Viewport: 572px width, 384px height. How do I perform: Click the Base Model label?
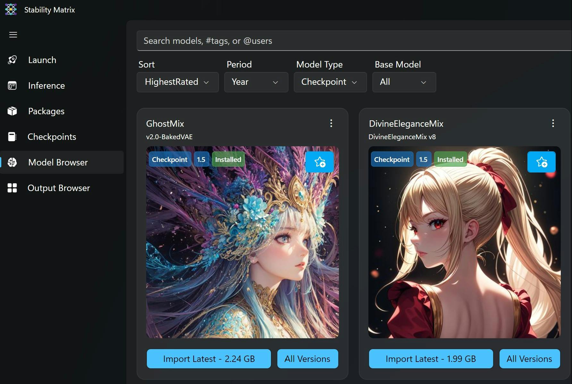(x=398, y=64)
